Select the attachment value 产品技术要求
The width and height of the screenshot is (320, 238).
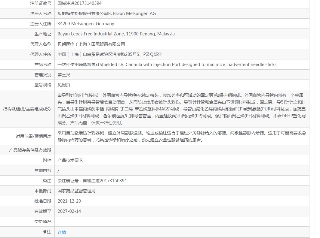pos(70,160)
